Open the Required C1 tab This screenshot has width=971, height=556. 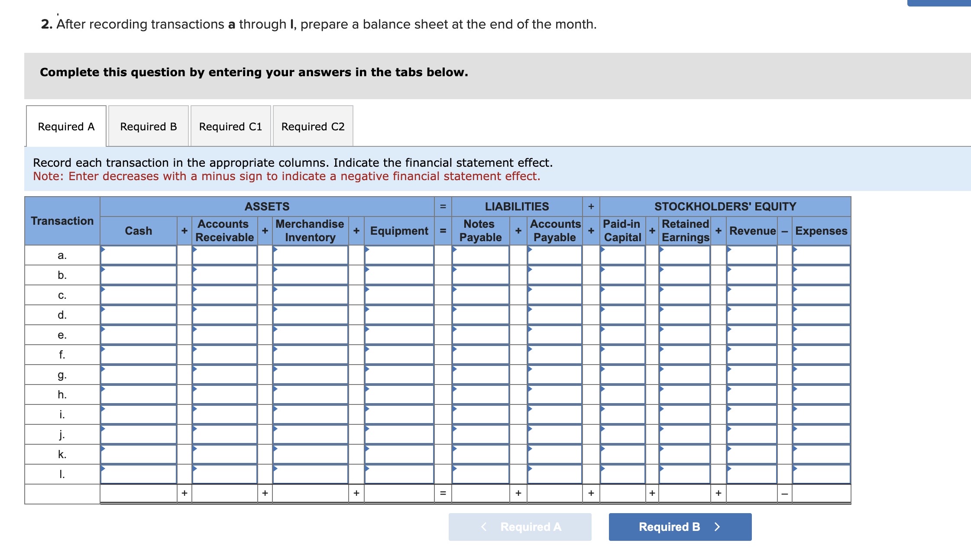click(230, 126)
